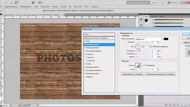The image size is (190, 107).
Task: Click the view extras icon in application bar
Action: point(17,3)
